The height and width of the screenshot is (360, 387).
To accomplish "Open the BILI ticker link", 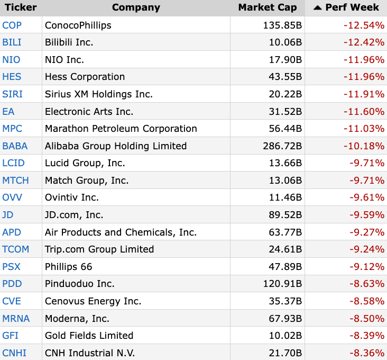I will click(x=12, y=42).
